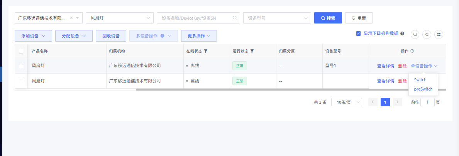
Task: Click the round refresh icon above the table
Action: 427,34
